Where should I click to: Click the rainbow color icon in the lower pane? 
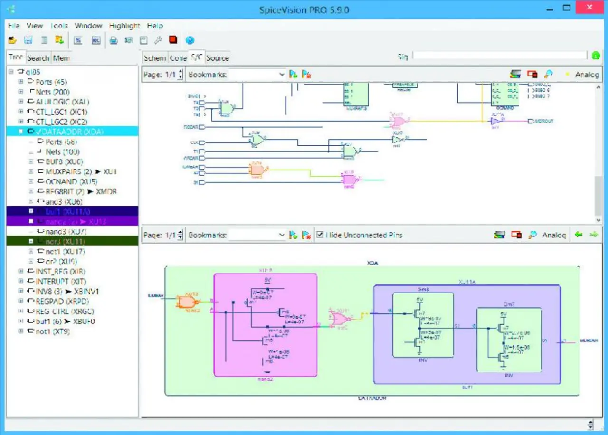[x=499, y=235]
